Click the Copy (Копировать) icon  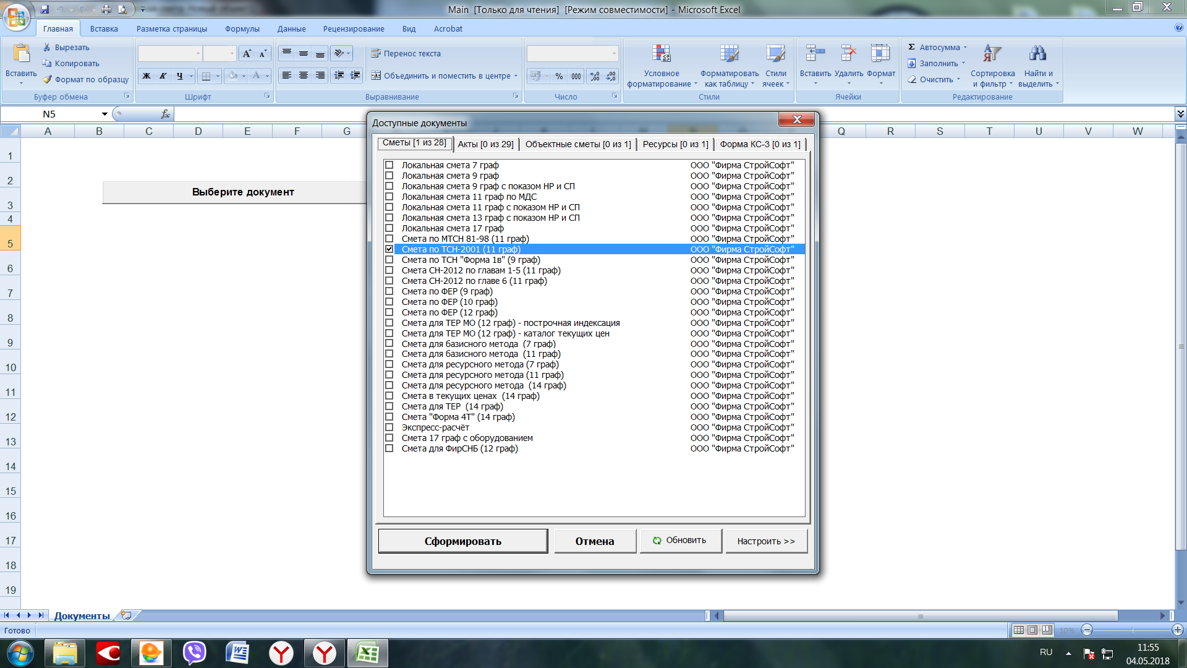(x=46, y=63)
